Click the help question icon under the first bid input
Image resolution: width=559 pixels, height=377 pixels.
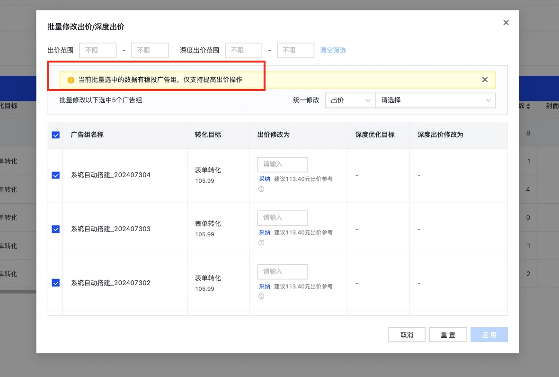coord(260,188)
